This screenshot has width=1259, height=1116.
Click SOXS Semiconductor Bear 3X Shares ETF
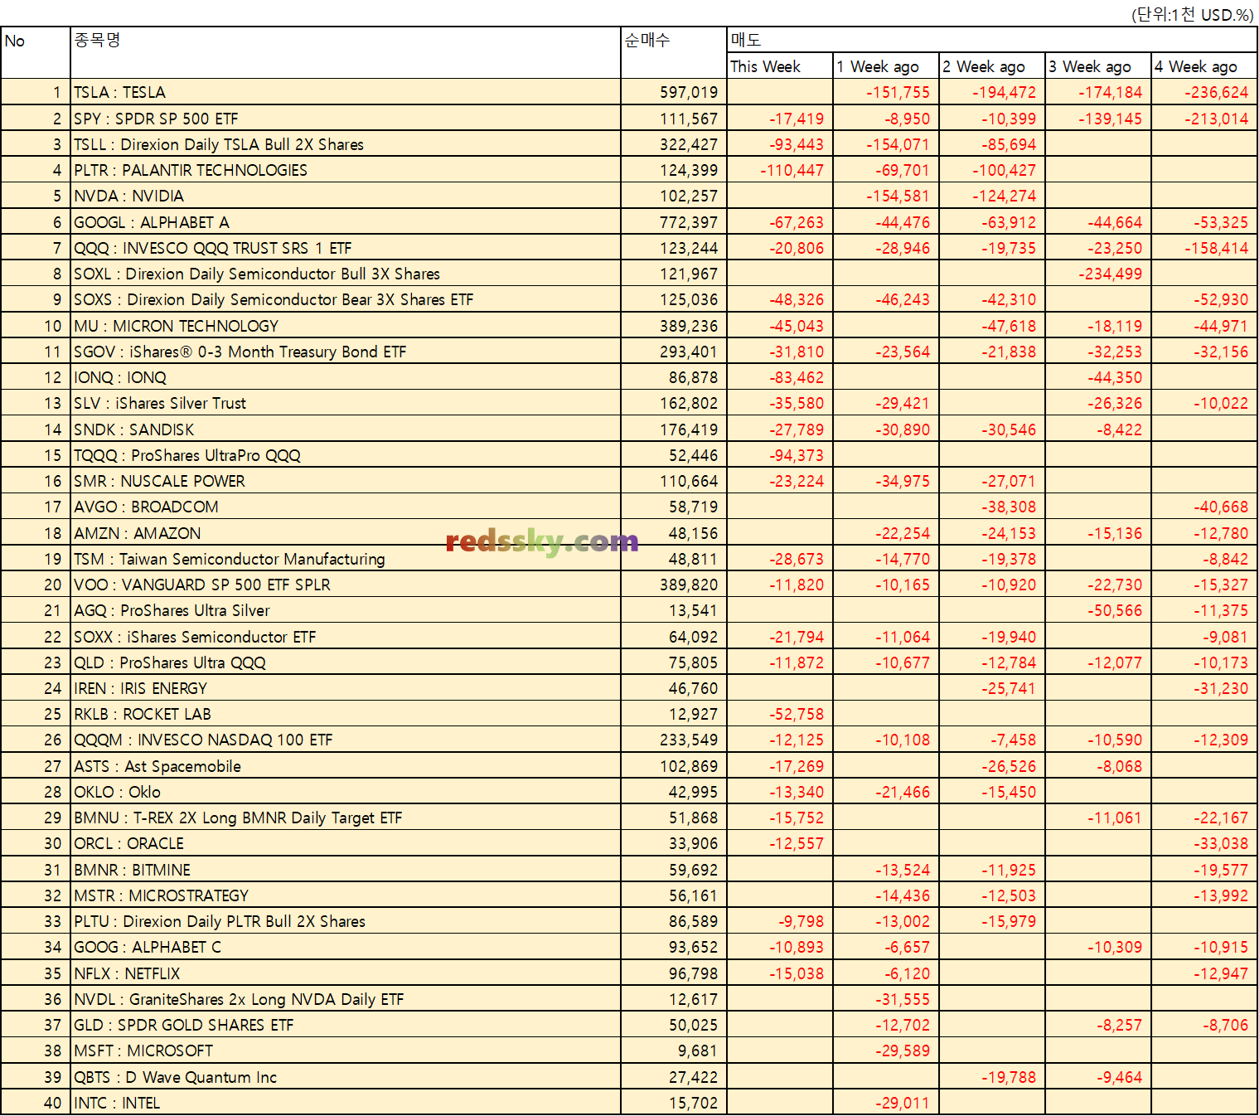coord(274,299)
